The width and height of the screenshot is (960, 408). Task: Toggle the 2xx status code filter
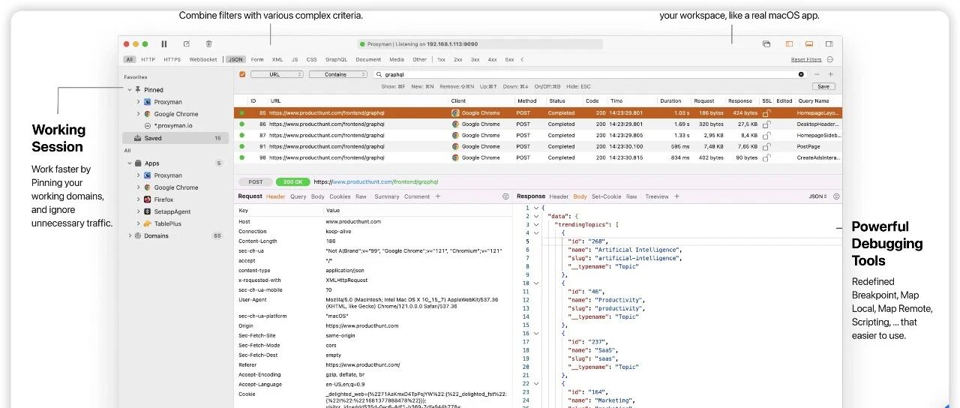pos(458,59)
